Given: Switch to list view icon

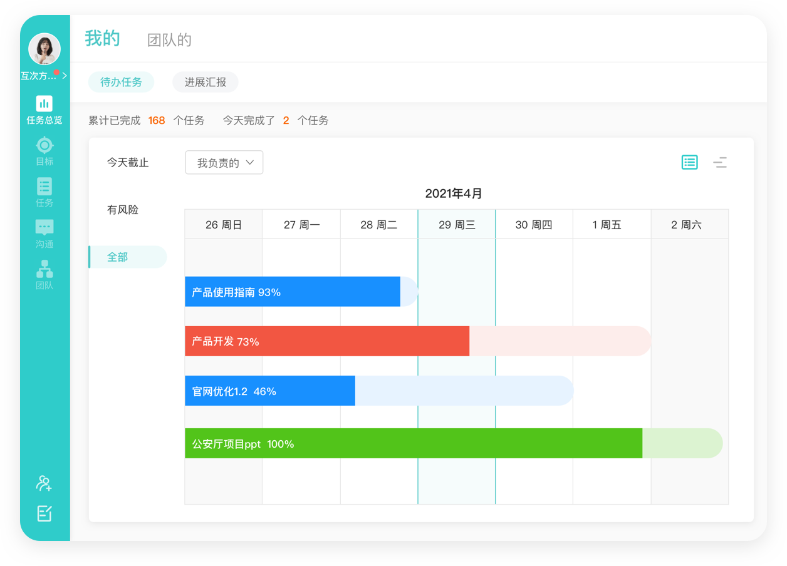Looking at the screenshot, I should [689, 162].
